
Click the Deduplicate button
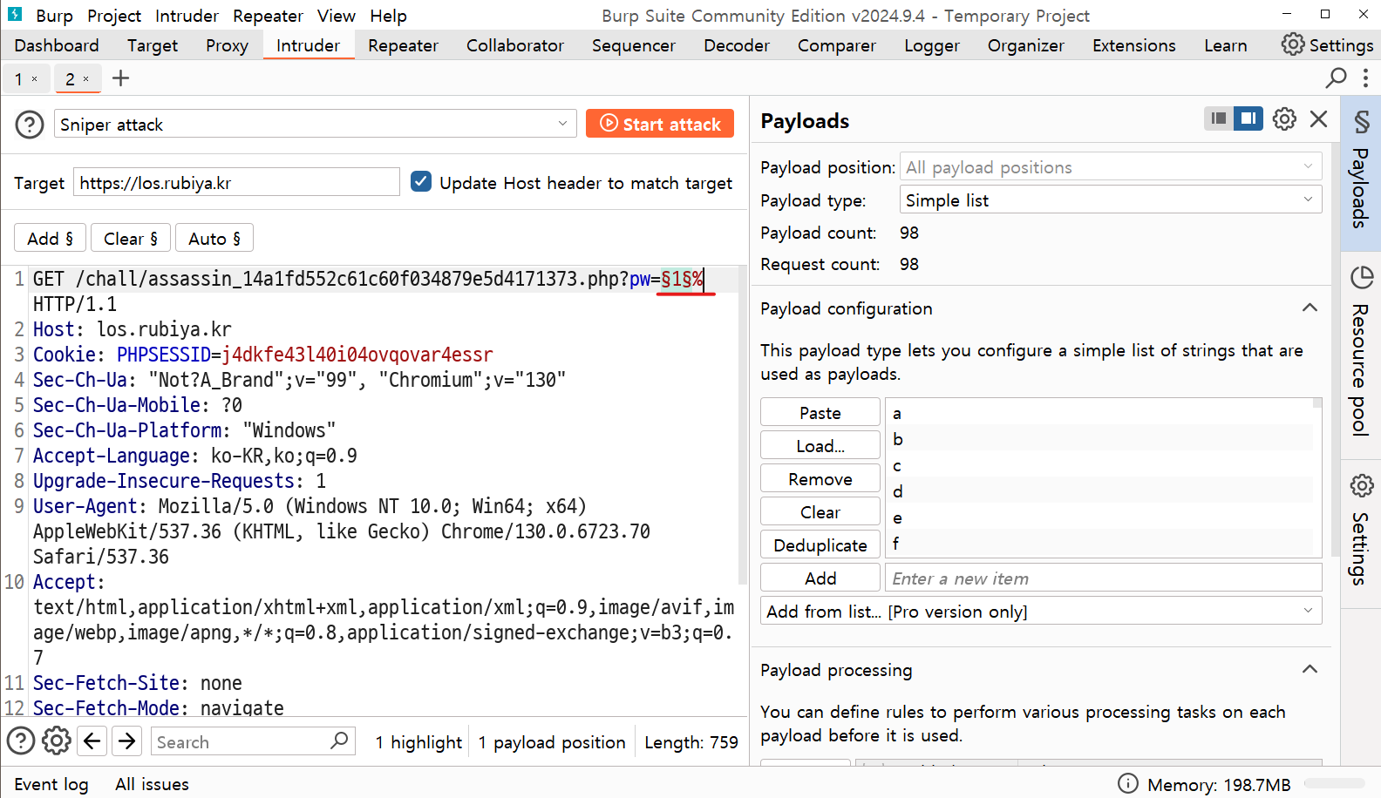820,544
